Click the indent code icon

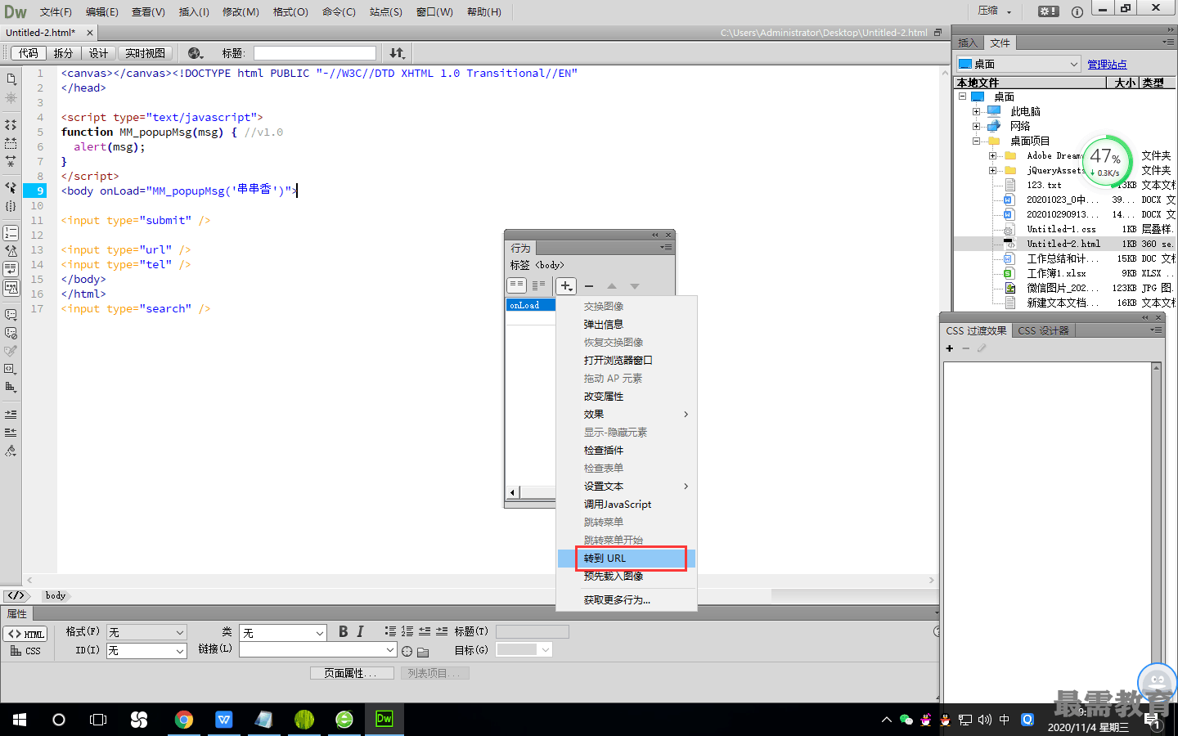click(11, 415)
